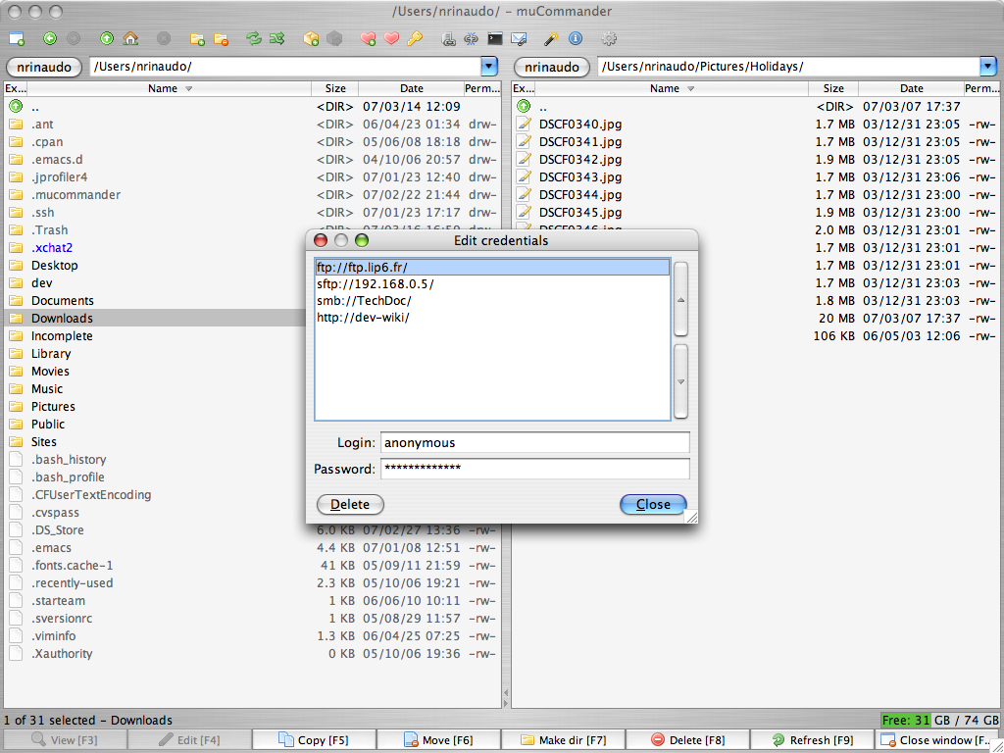Select ftp://ftp.lip6.fr/ in credentials list
The image size is (1004, 753).
(x=492, y=267)
